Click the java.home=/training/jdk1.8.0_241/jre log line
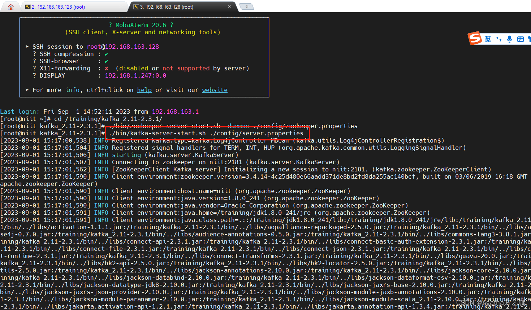 point(215,213)
